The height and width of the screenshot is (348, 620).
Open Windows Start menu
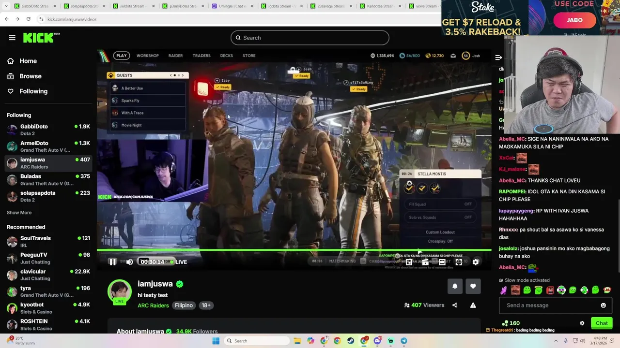point(216,341)
